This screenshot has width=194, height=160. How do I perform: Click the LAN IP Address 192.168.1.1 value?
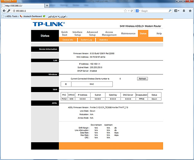[95, 64]
